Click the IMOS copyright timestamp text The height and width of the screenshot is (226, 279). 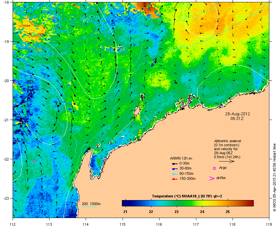[274, 177]
